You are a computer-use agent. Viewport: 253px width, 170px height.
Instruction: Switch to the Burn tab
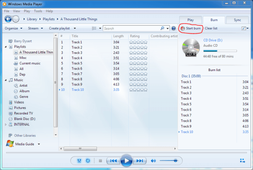(x=214, y=20)
